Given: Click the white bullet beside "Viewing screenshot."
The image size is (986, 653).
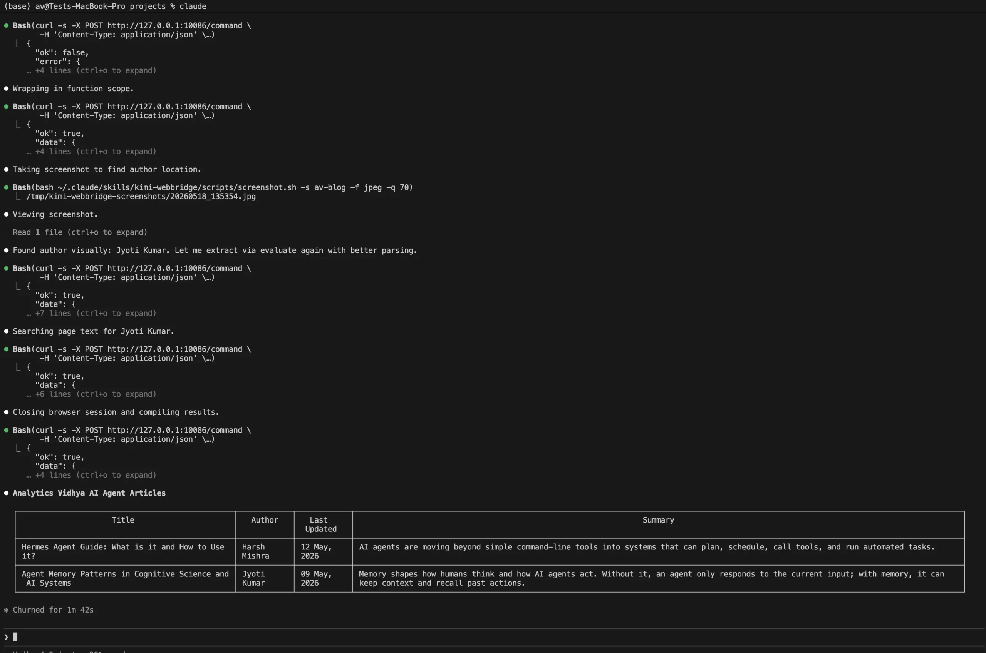Looking at the screenshot, I should [6, 214].
